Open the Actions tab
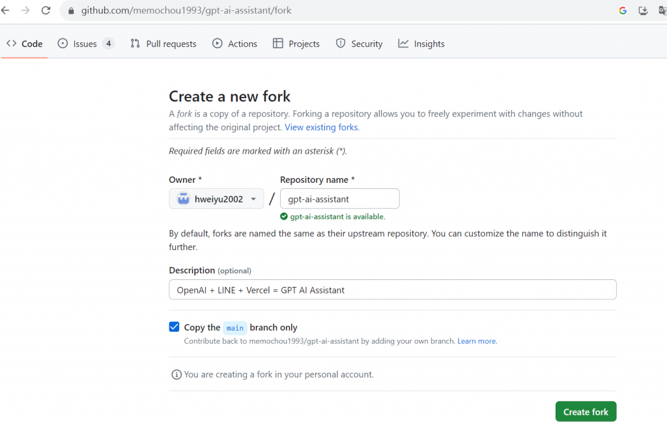This screenshot has height=427, width=667. click(234, 44)
